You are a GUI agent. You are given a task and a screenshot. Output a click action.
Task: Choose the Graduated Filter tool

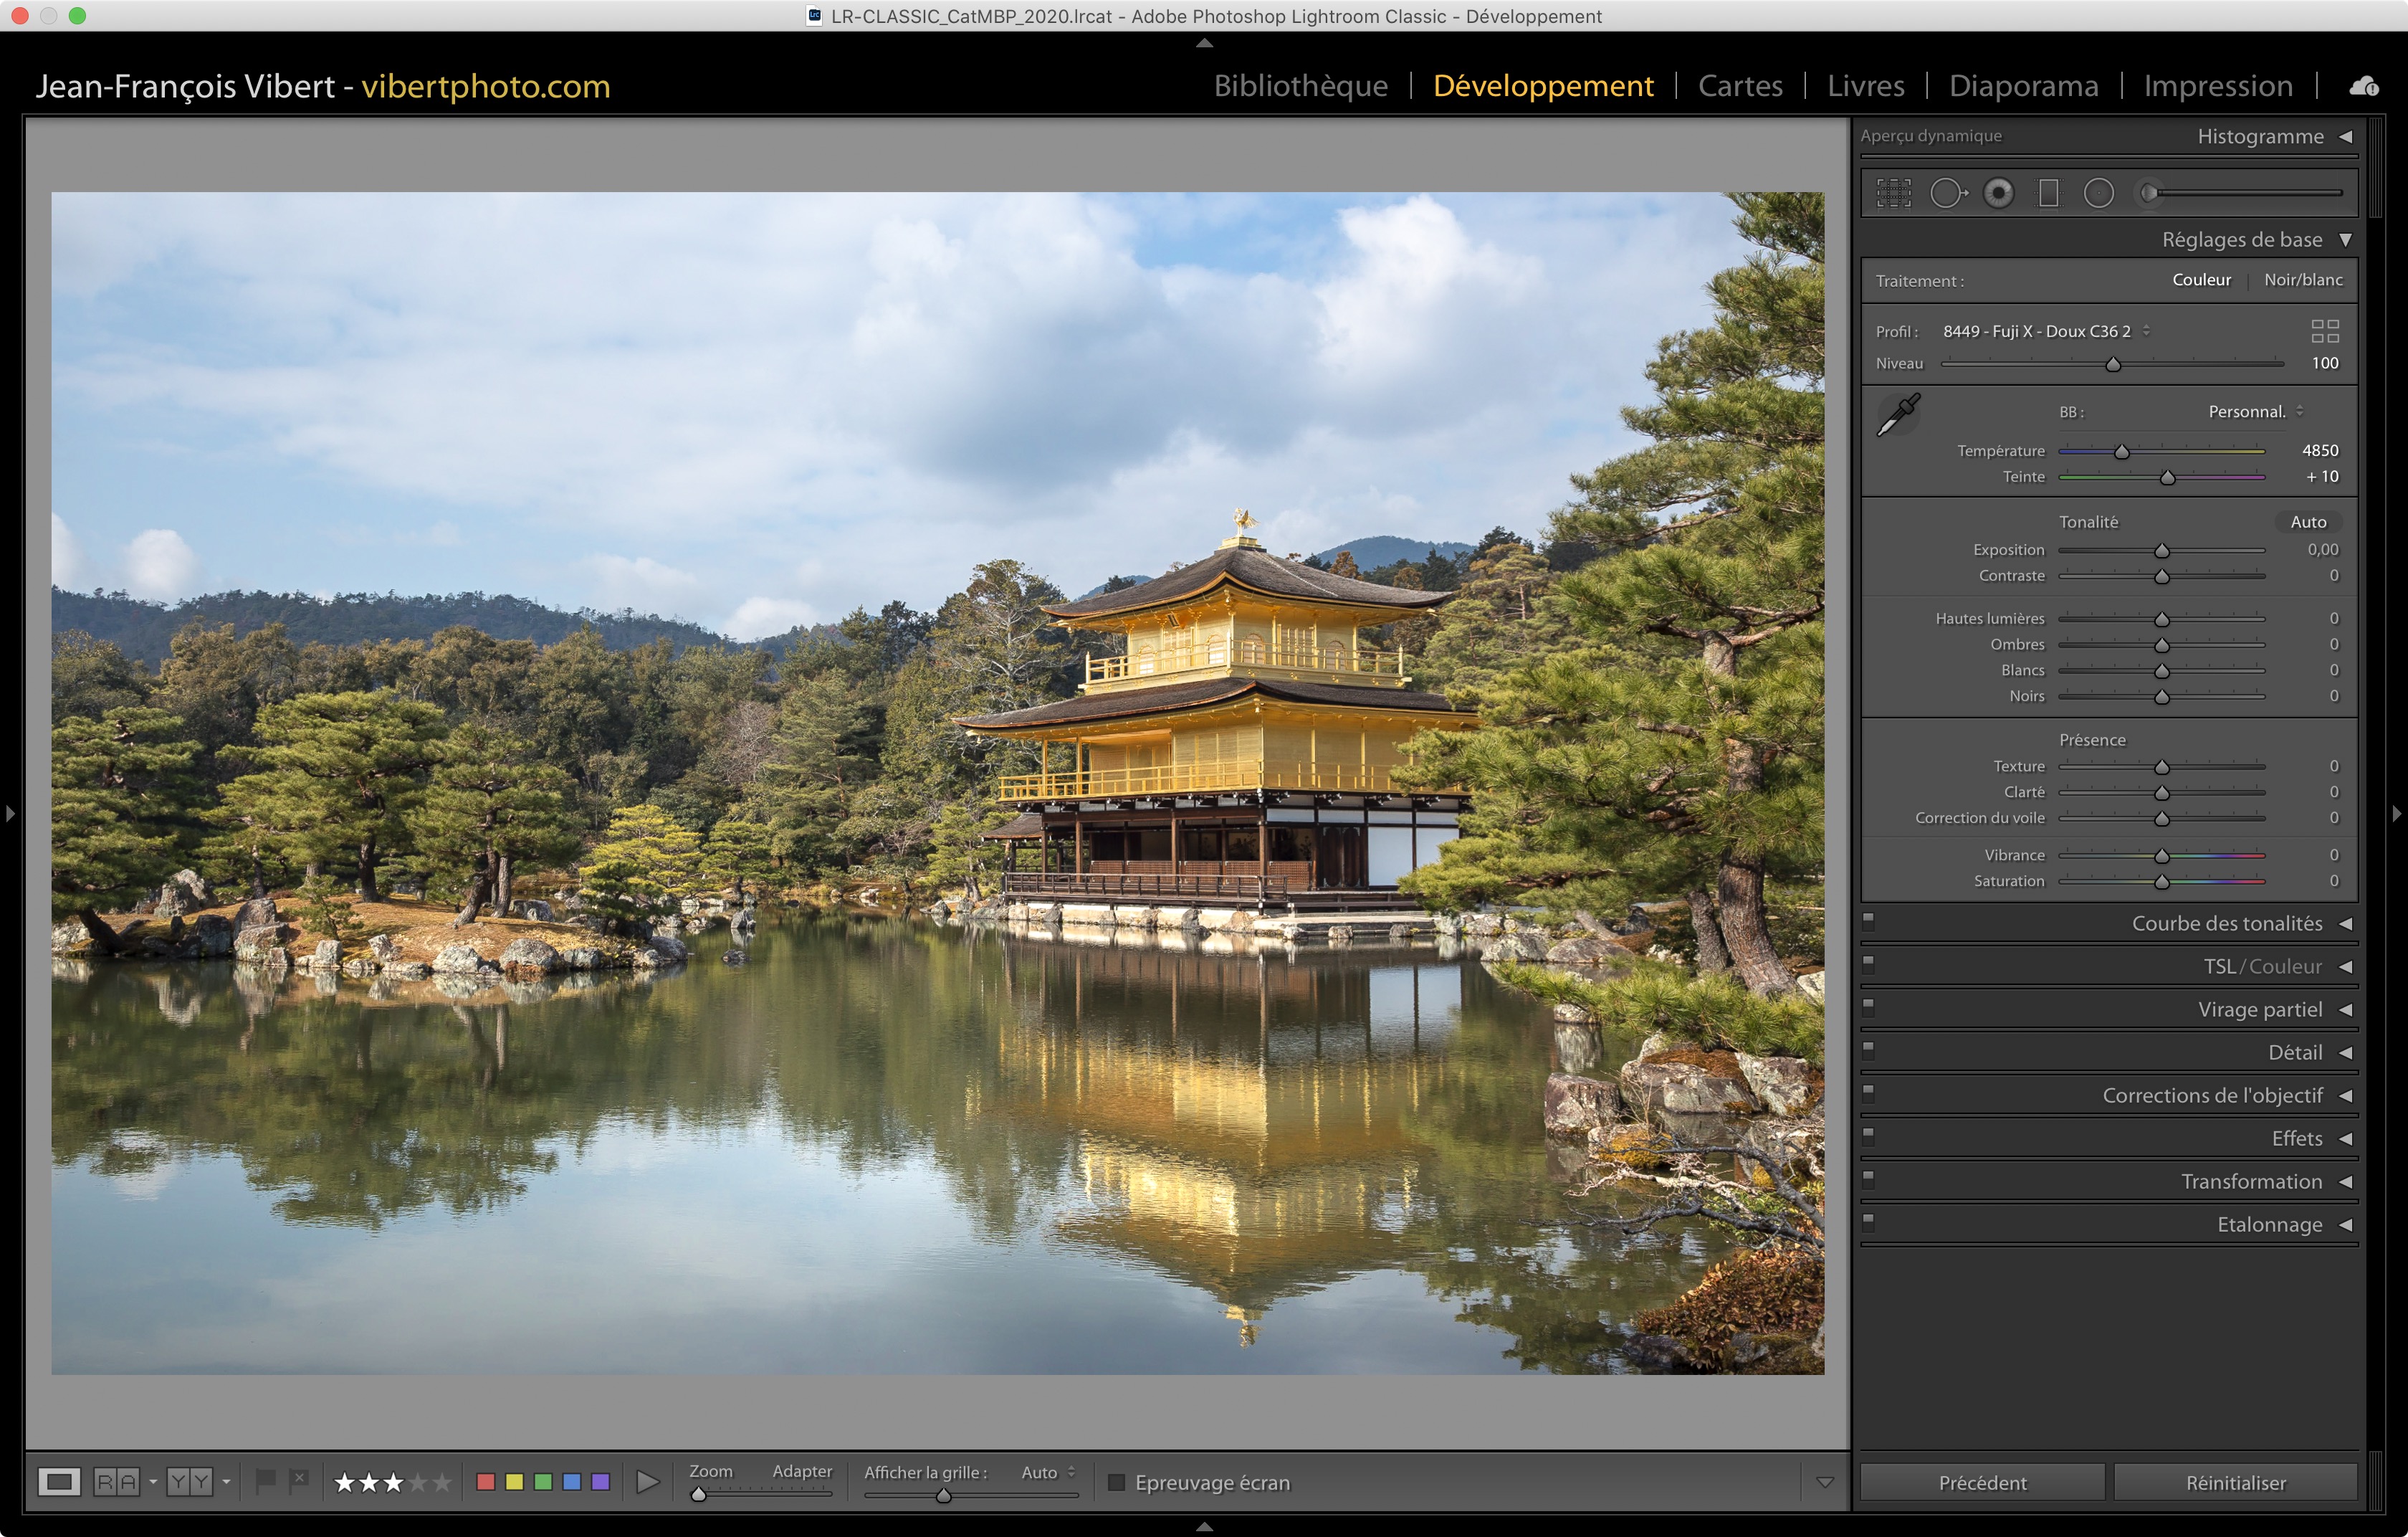pyautogui.click(x=2048, y=193)
